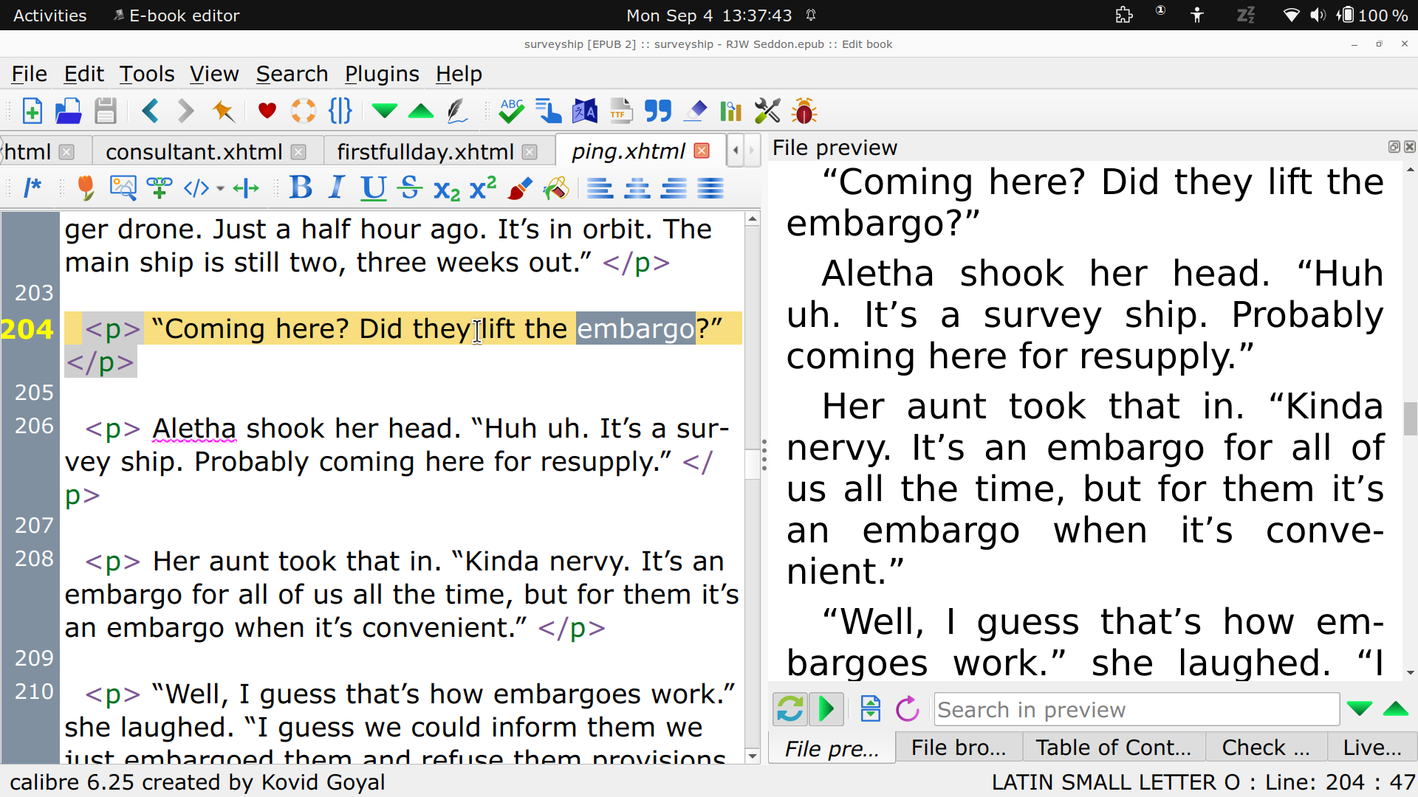Click the Save book floppy icon
Viewport: 1418px width, 797px height.
[106, 111]
